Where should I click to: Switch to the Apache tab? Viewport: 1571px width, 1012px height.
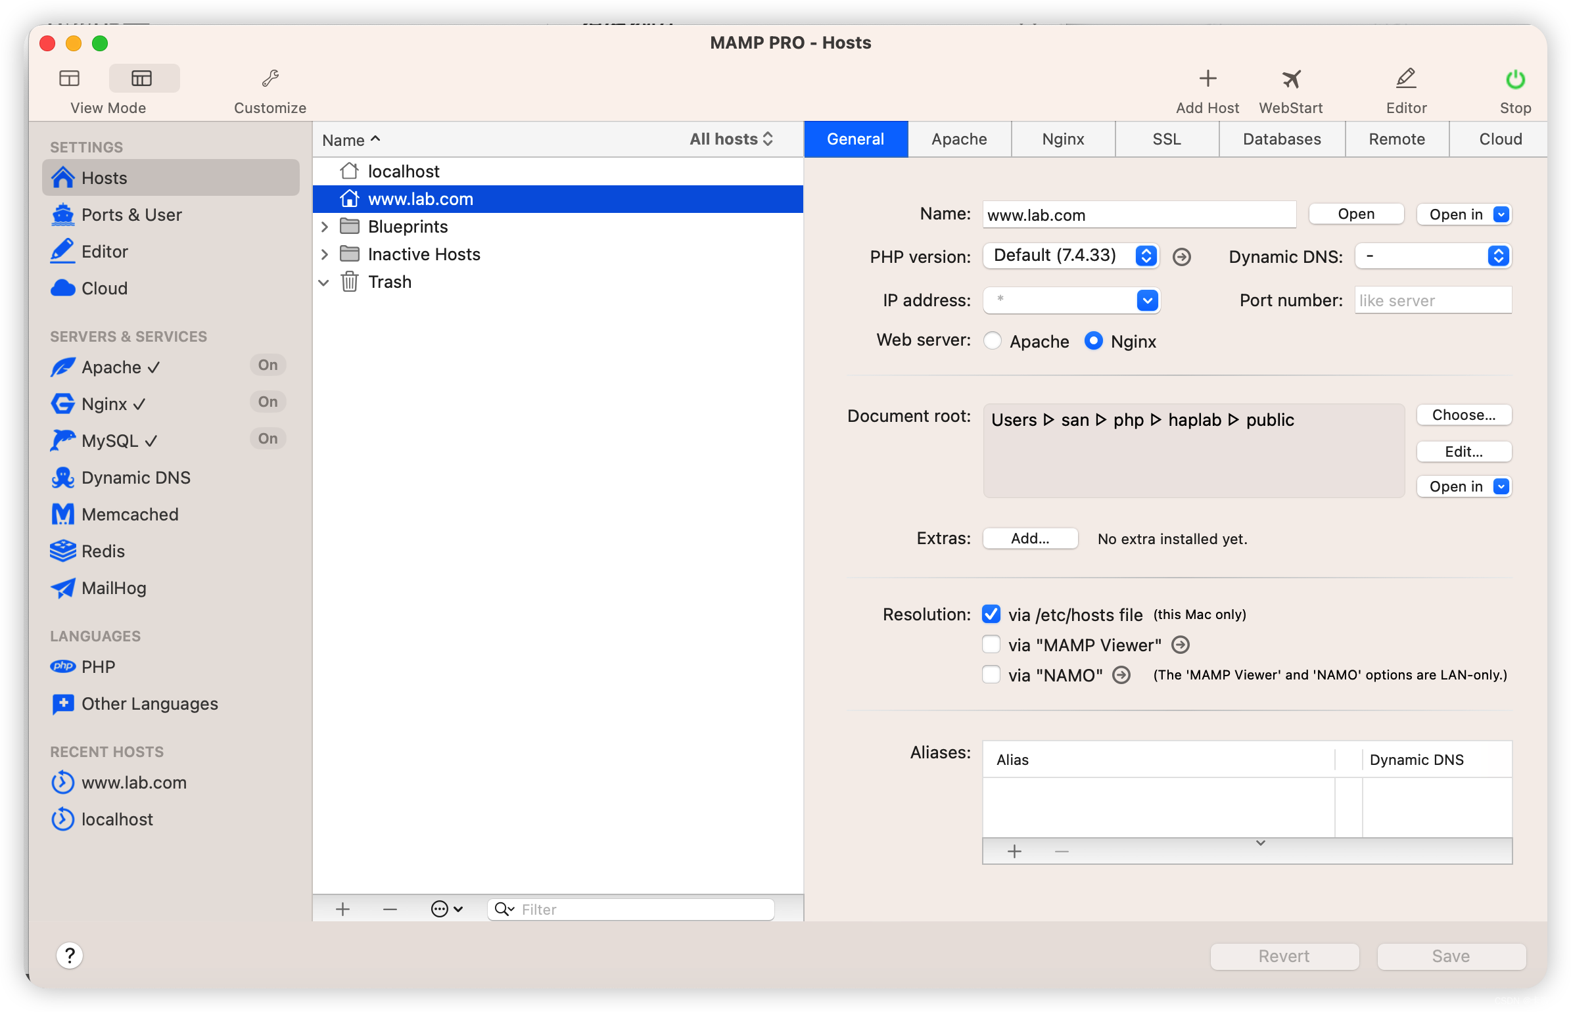coord(959,139)
